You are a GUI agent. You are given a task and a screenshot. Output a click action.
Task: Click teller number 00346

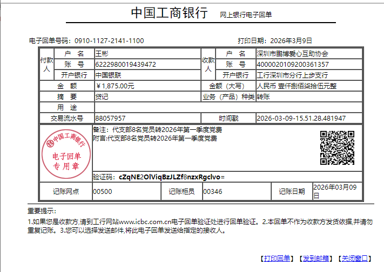pyautogui.click(x=213, y=192)
